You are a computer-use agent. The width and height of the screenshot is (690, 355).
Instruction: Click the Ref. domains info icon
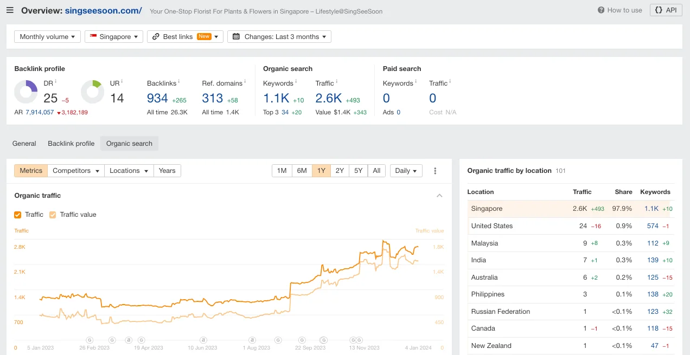coord(245,82)
